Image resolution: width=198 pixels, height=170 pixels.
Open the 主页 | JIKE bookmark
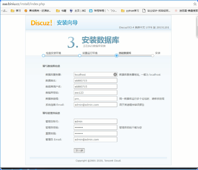(78, 11)
